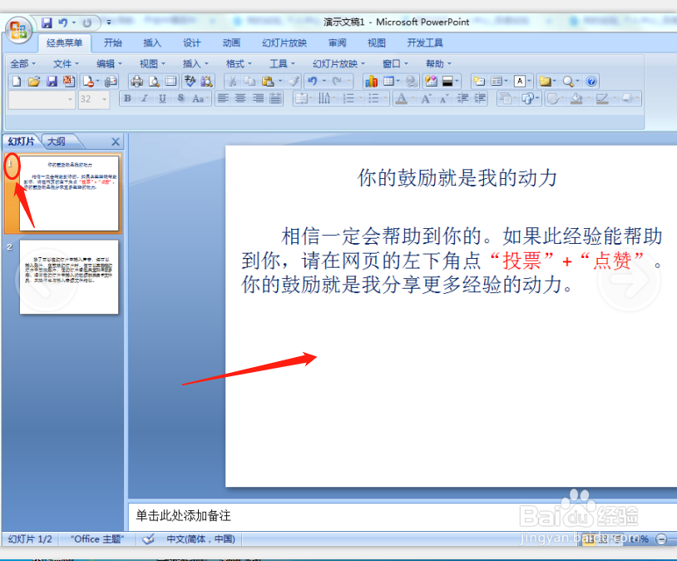
Task: Paste using the clipboard icon
Action: (268, 82)
